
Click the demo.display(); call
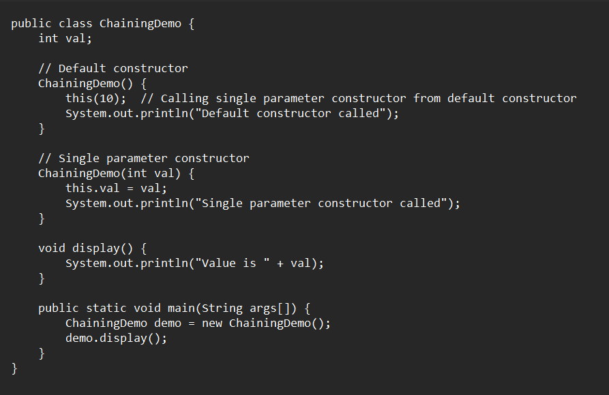[116, 338]
